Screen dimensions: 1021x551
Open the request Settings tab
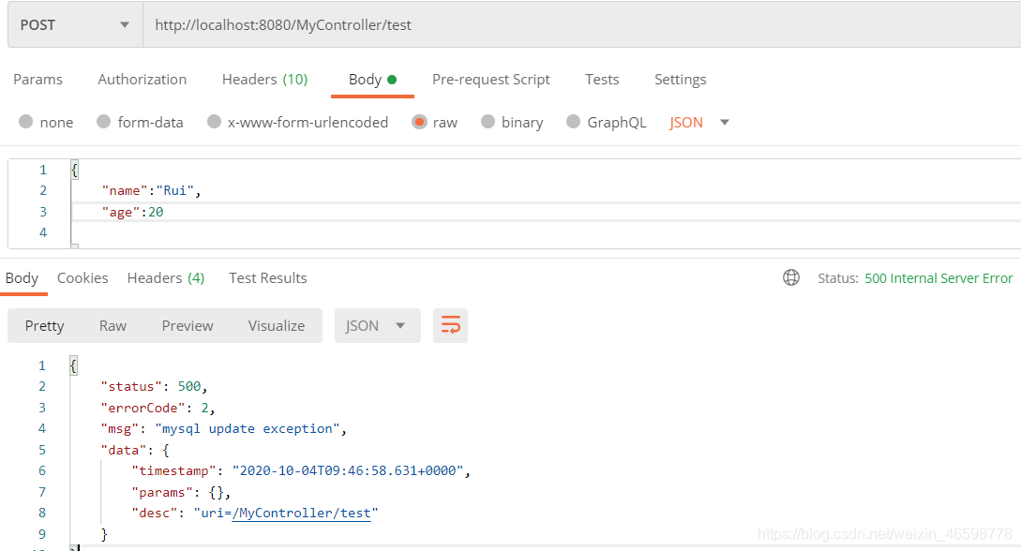680,80
